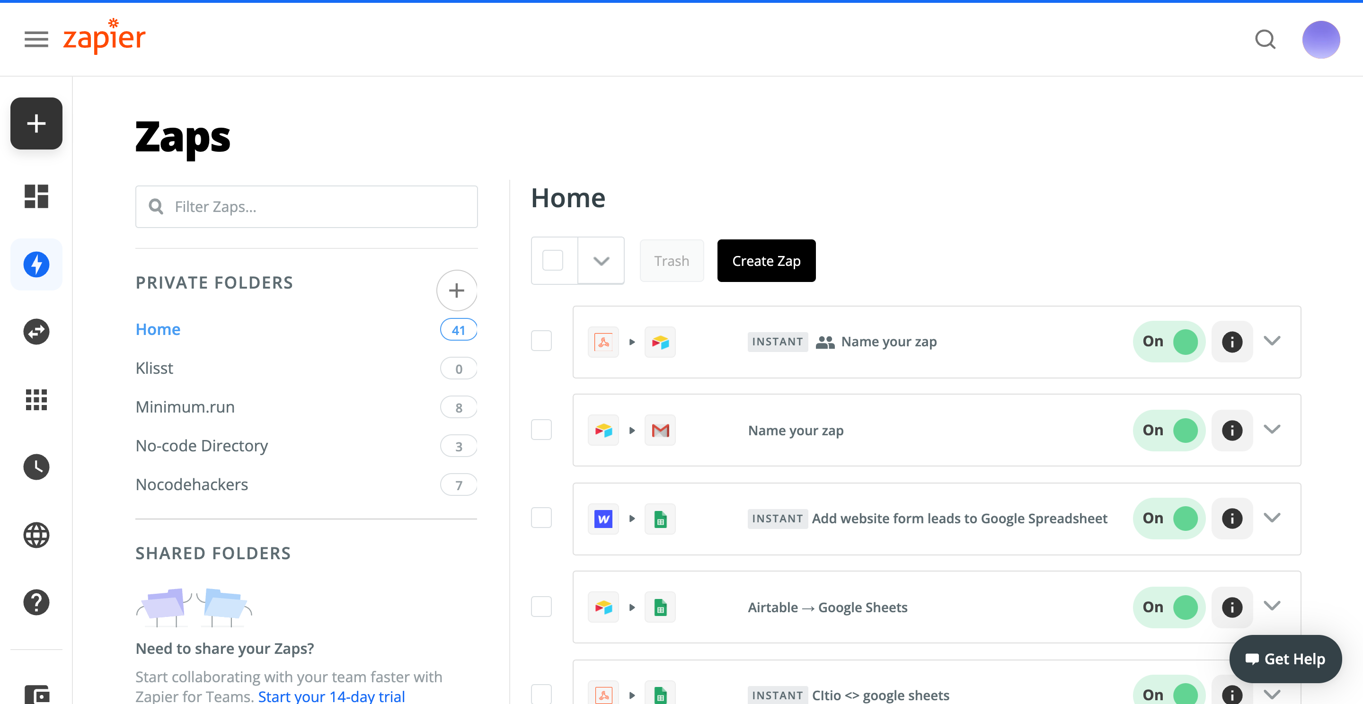Click Google Sheets icon in Airtable → Google Sheets zap
This screenshot has width=1363, height=704.
click(660, 607)
